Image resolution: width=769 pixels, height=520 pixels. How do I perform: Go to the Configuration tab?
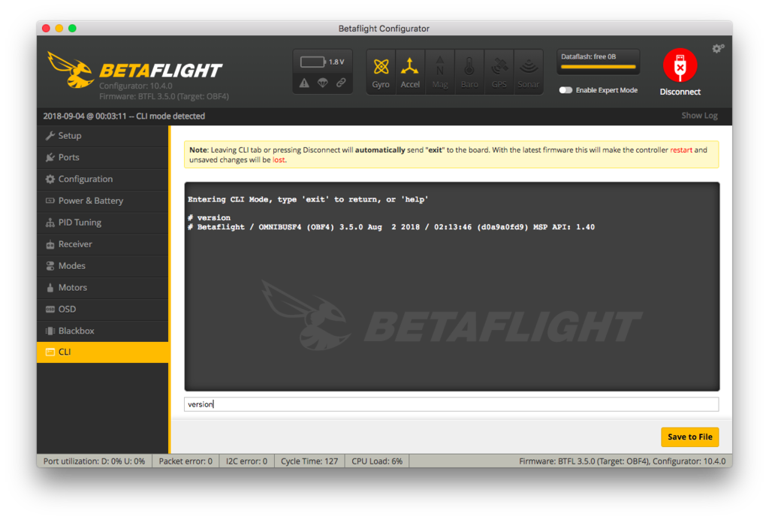pos(102,179)
